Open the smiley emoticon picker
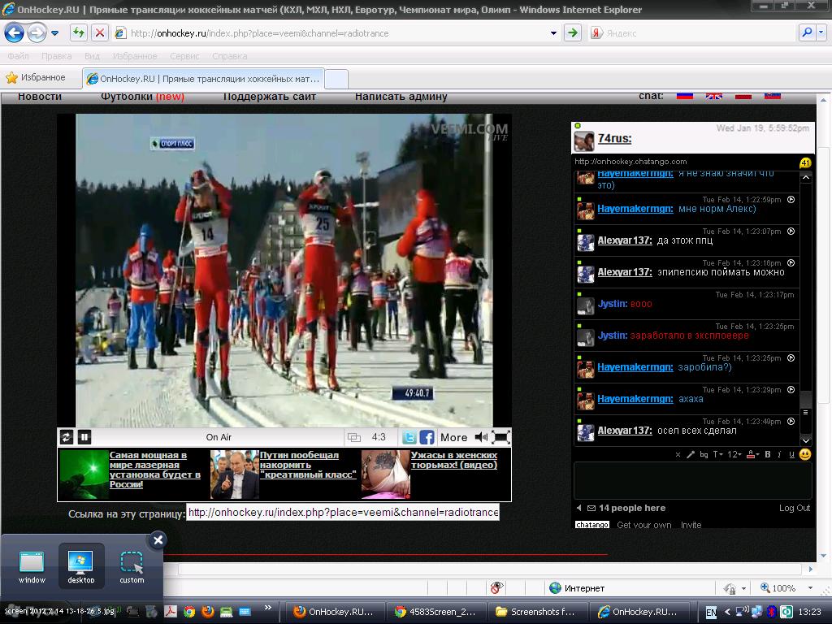Screen dimensions: 832x624 pyautogui.click(x=805, y=454)
